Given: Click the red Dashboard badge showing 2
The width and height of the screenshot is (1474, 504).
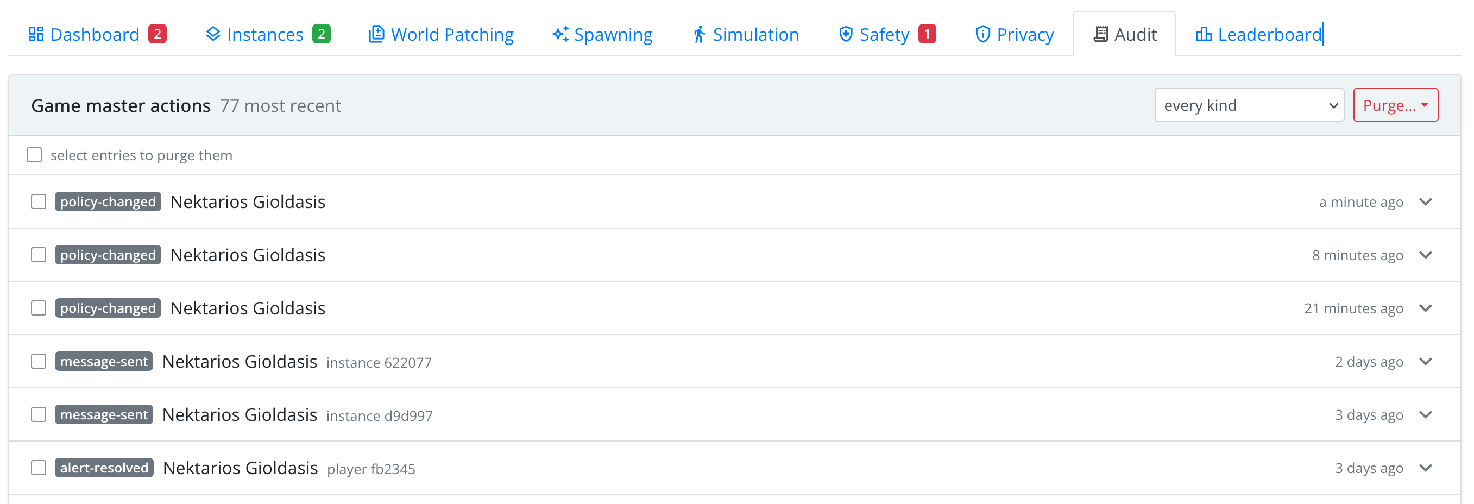Looking at the screenshot, I should pyautogui.click(x=158, y=34).
